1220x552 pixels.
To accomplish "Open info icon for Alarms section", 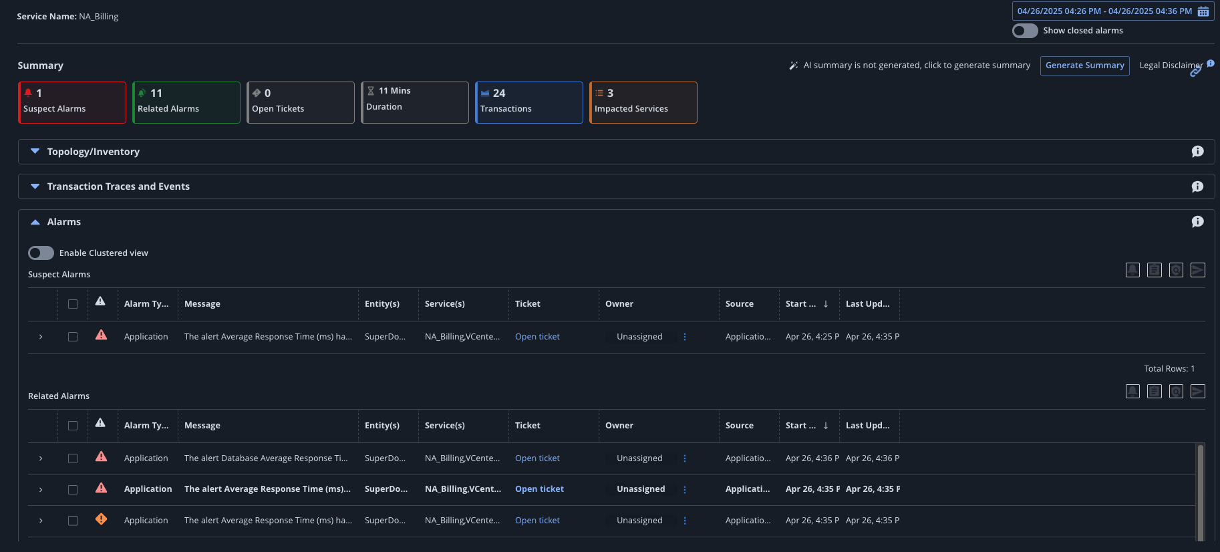I will pyautogui.click(x=1197, y=222).
